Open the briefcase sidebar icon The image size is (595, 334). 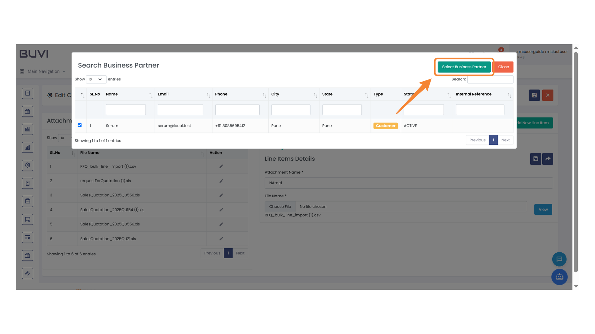coord(28,201)
